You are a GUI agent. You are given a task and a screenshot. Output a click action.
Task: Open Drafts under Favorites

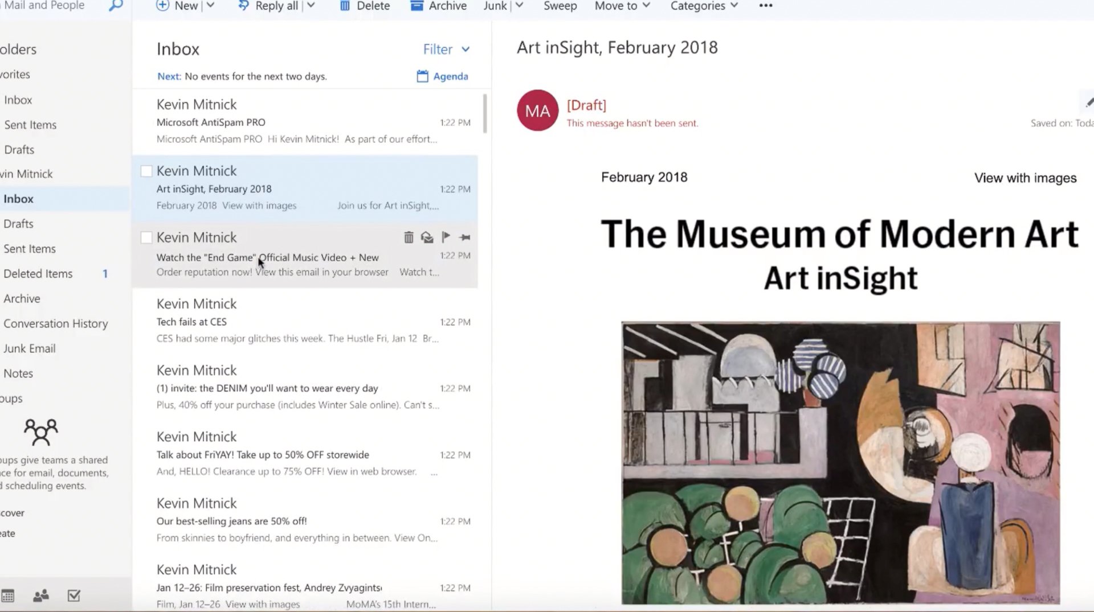19,150
